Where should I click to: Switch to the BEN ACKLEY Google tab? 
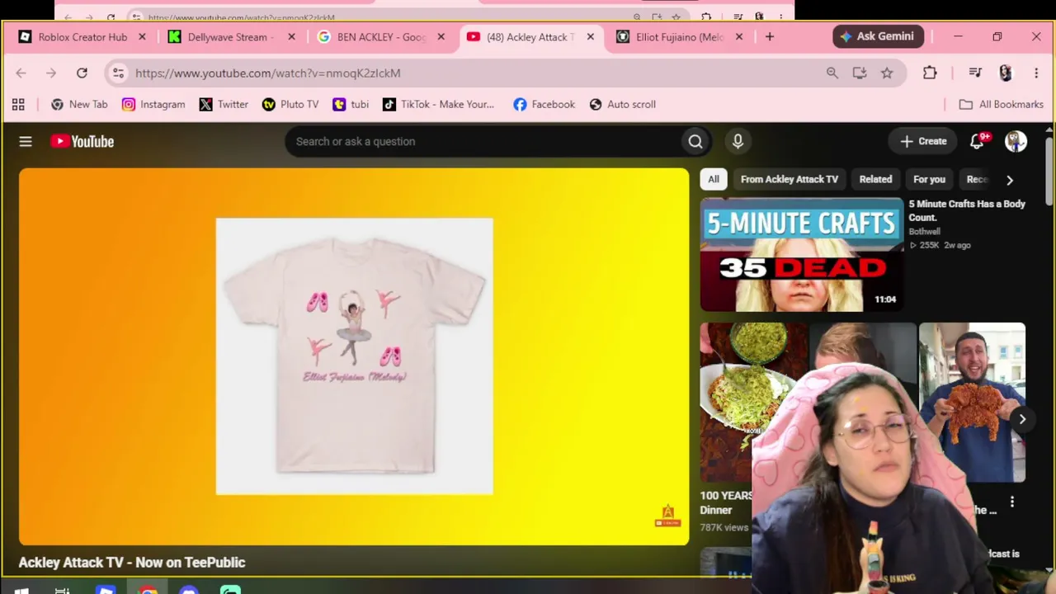pyautogui.click(x=381, y=37)
